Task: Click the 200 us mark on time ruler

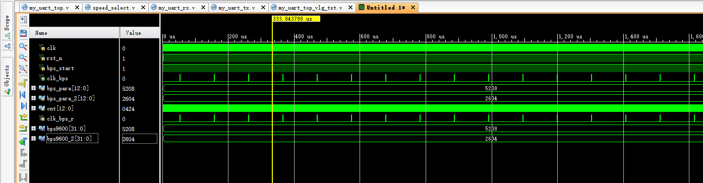Action: (238, 37)
